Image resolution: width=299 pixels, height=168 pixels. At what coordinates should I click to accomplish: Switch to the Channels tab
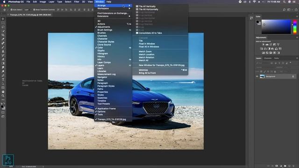click(x=268, y=58)
